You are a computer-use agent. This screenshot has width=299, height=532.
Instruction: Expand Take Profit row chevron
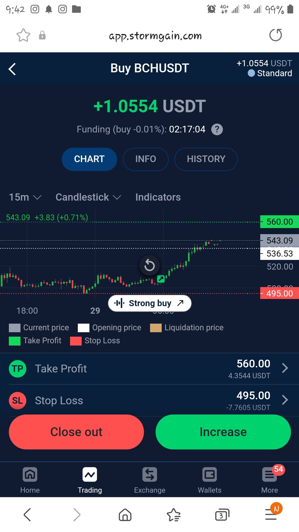tap(285, 368)
